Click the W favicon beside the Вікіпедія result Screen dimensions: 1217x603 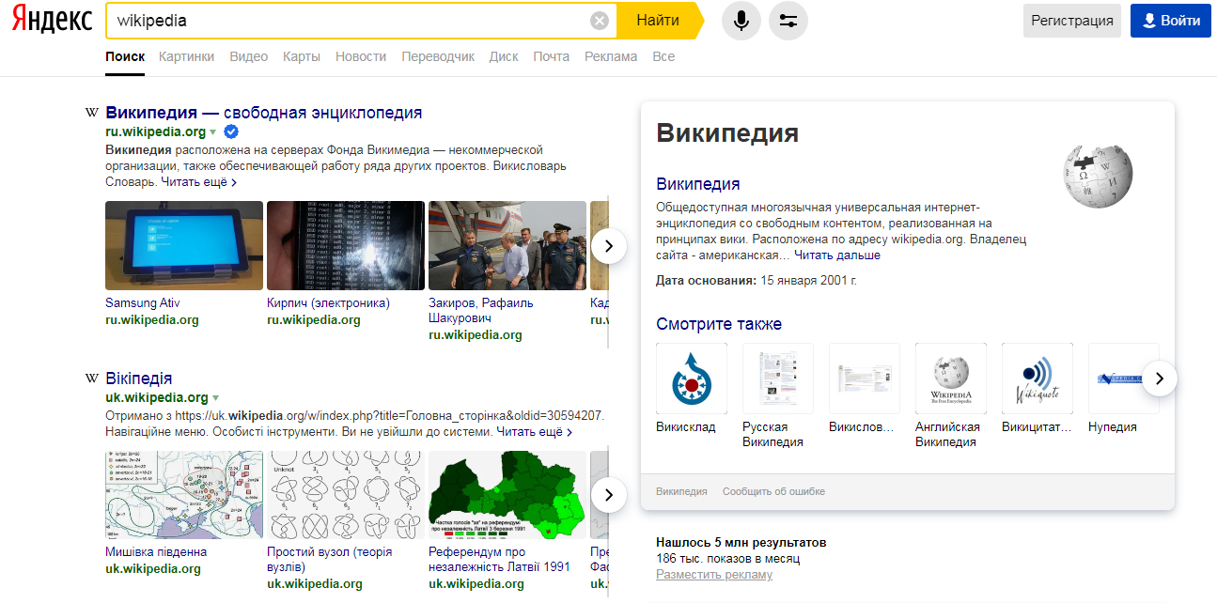[92, 379]
